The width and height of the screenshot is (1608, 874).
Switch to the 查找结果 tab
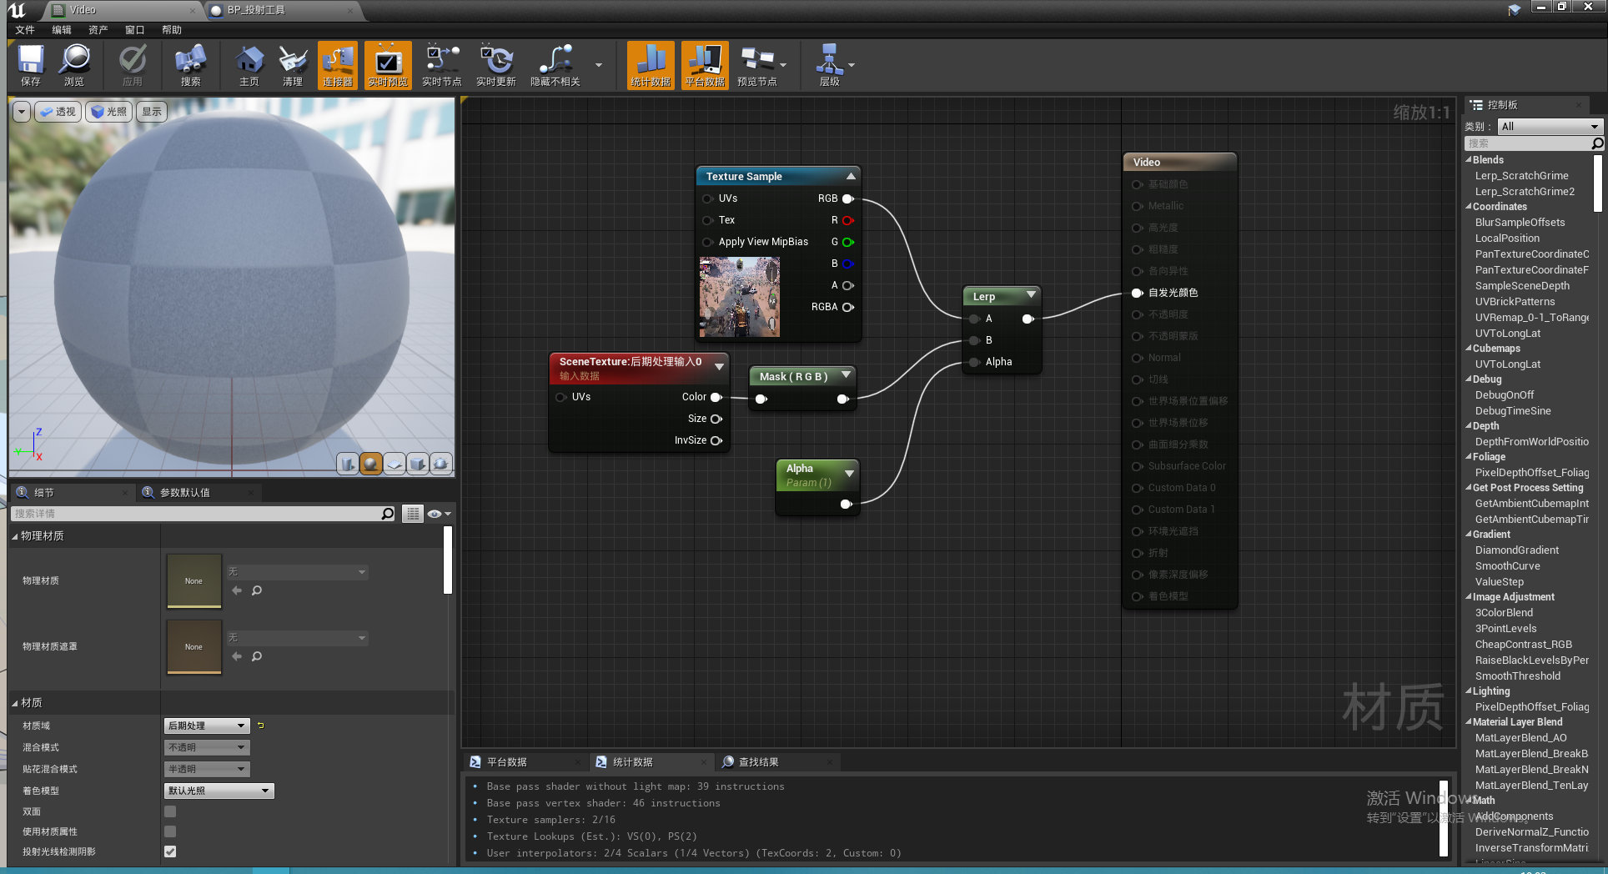(x=758, y=762)
